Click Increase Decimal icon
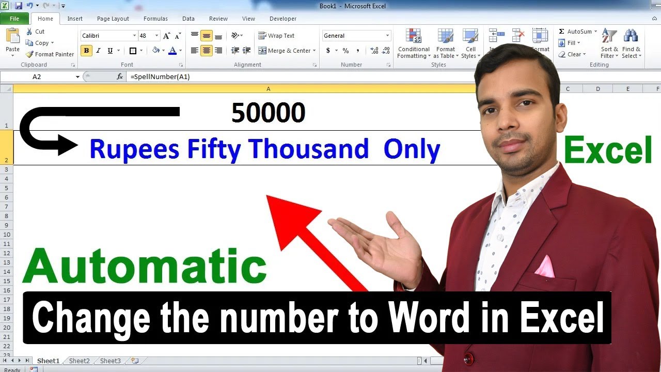The height and width of the screenshot is (372, 661). 374,51
